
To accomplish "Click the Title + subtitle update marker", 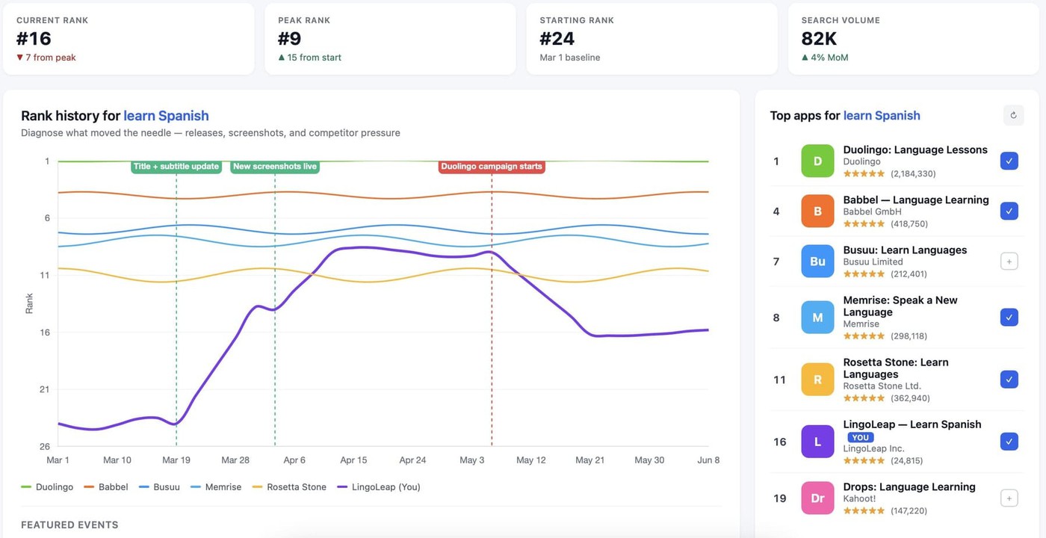I will click(176, 167).
